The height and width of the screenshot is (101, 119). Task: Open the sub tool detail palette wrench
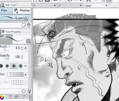28,41
